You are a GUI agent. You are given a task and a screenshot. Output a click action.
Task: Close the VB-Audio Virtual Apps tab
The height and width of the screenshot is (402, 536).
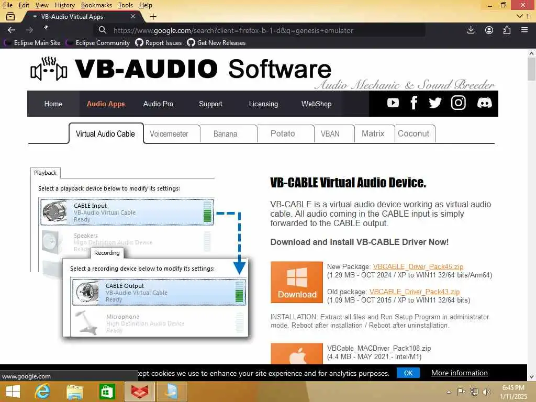coord(133,16)
